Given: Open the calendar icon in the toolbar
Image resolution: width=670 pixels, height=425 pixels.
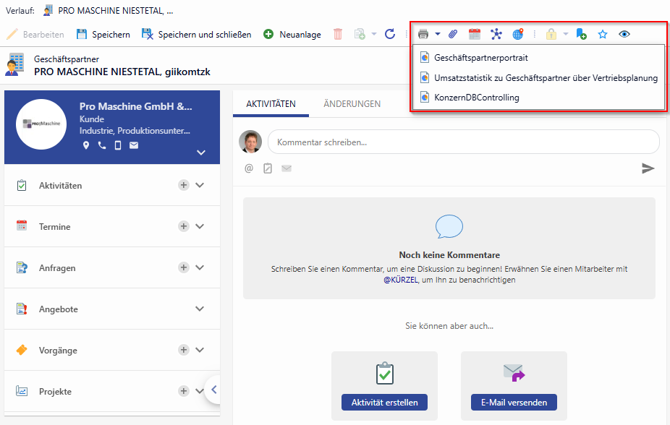Looking at the screenshot, I should pos(475,34).
